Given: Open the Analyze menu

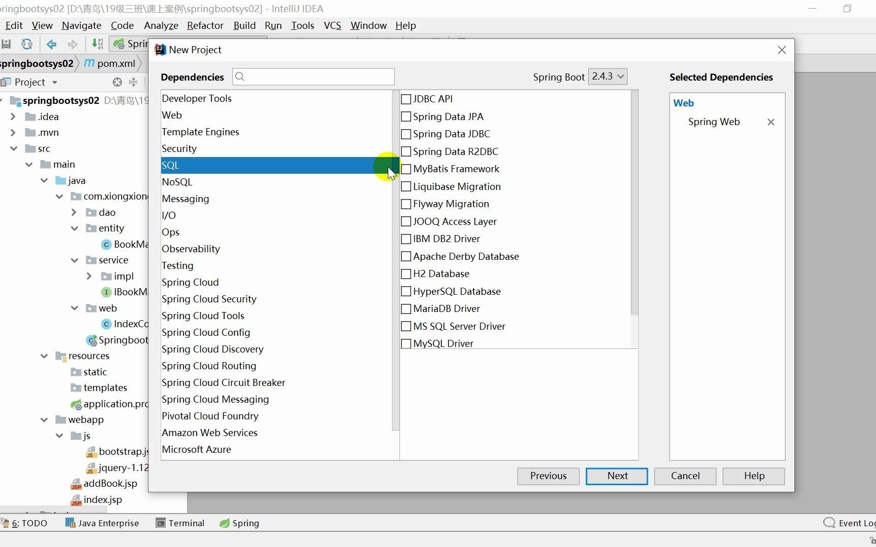Looking at the screenshot, I should [x=161, y=25].
